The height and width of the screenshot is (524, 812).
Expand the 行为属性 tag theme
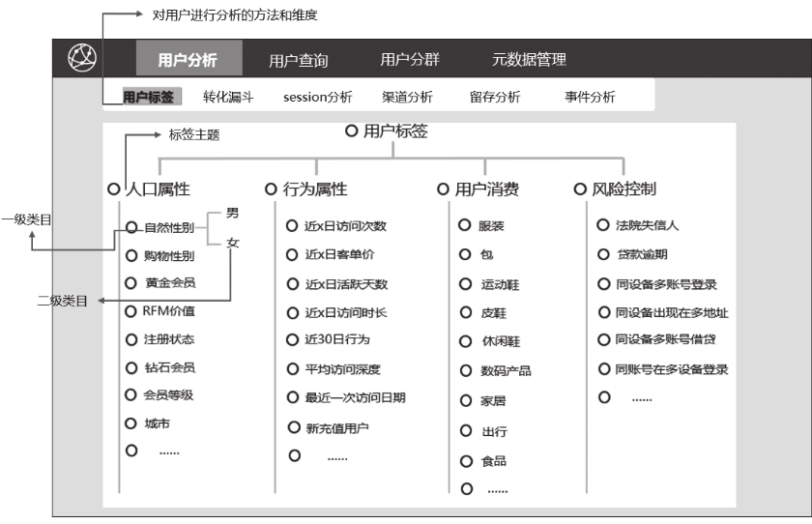click(x=306, y=189)
